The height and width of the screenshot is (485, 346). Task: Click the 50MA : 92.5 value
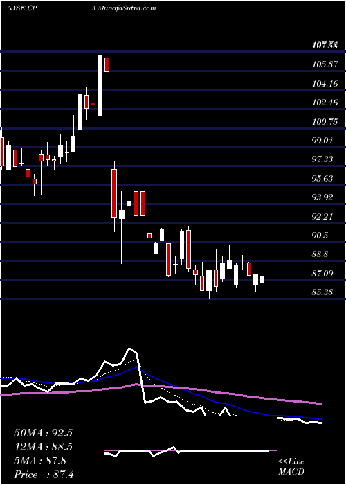[43, 433]
